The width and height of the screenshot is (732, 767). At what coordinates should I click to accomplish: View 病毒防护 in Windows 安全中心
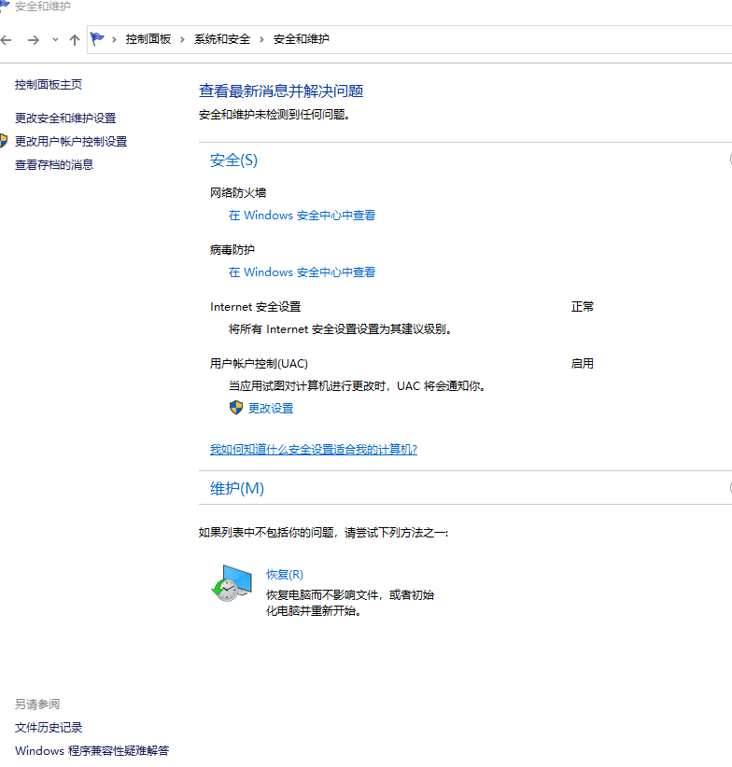[x=302, y=272]
